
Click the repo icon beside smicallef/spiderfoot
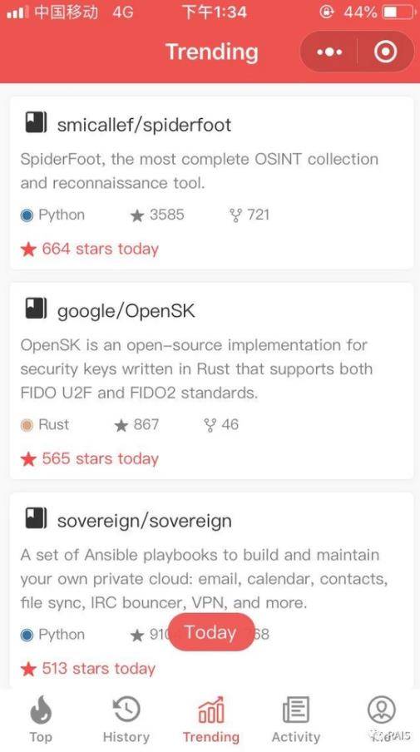(x=36, y=123)
